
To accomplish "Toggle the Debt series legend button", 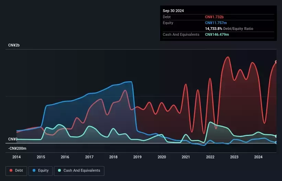I will click(16, 171).
